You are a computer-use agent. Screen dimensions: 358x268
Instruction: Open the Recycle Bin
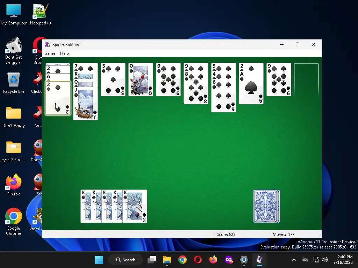[14, 82]
